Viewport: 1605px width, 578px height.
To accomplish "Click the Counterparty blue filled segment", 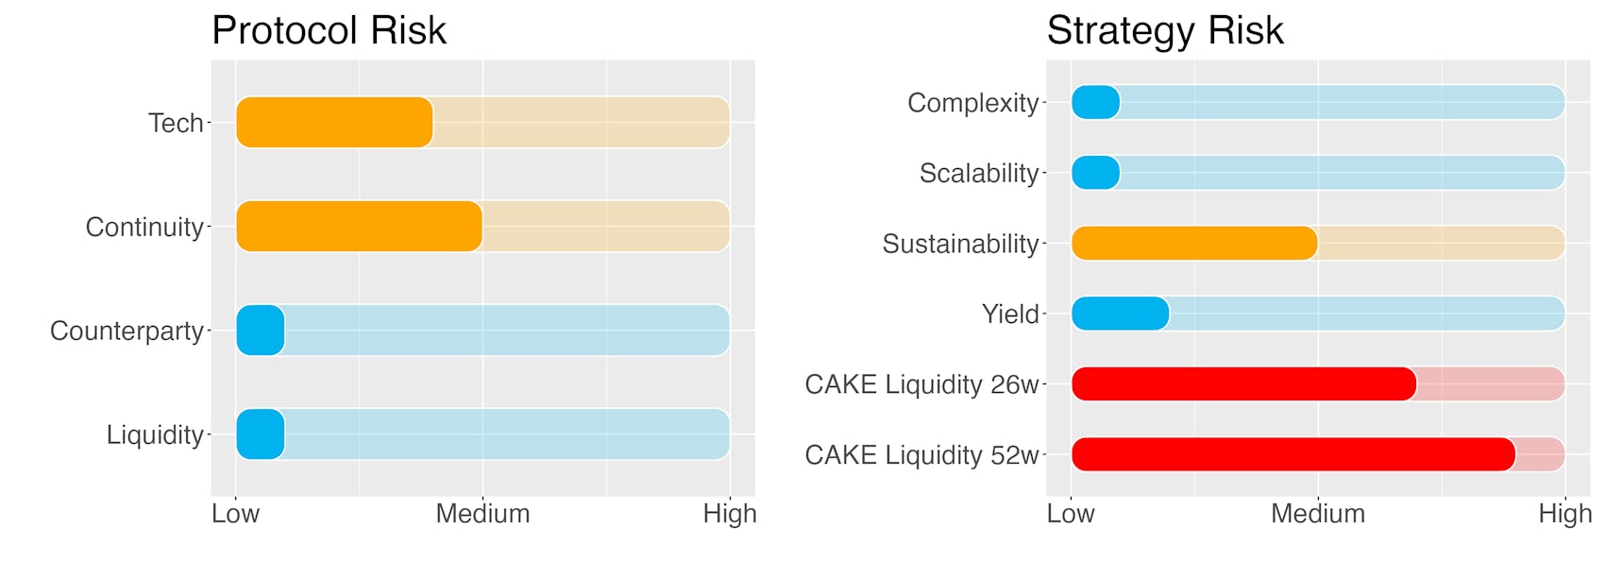I will tap(261, 331).
